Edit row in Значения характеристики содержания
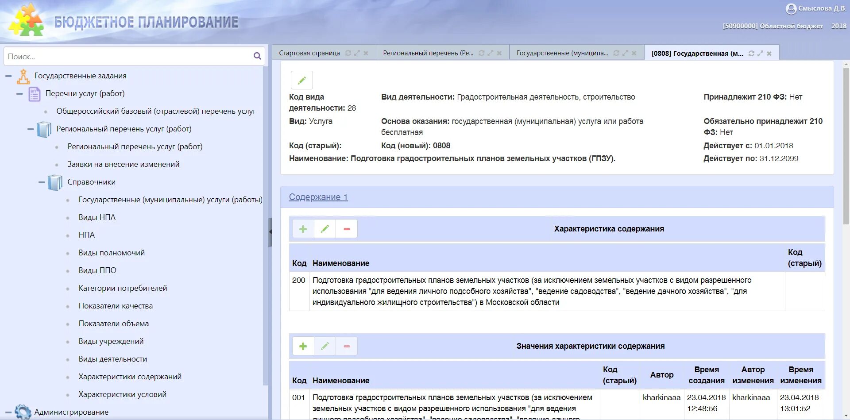850x420 pixels. click(325, 346)
